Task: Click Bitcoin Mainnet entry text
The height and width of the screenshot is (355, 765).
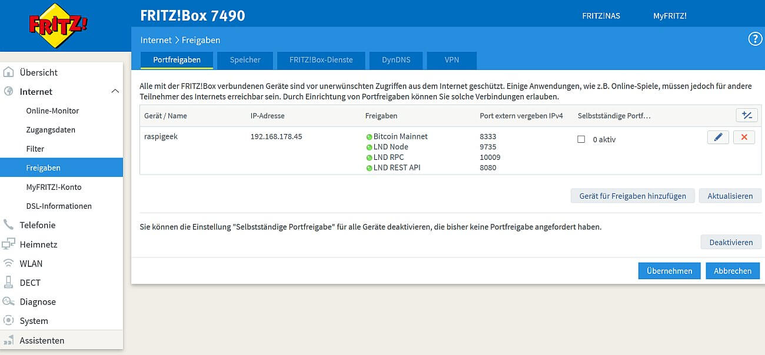Action: (x=400, y=136)
